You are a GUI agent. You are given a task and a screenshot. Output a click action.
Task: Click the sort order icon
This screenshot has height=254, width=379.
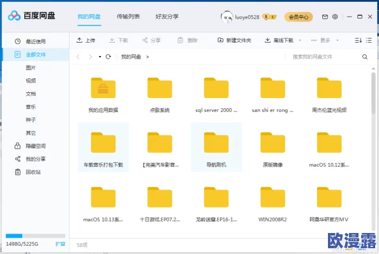[x=358, y=40]
